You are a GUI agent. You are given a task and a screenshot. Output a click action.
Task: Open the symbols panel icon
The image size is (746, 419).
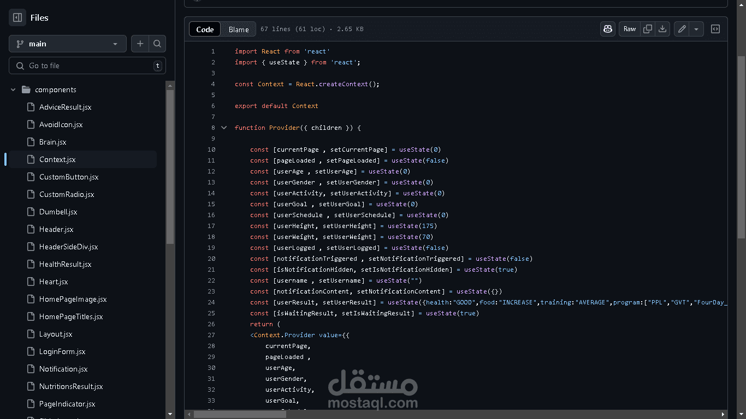(x=715, y=29)
